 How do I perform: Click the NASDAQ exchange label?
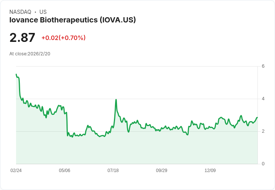pyautogui.click(x=20, y=12)
